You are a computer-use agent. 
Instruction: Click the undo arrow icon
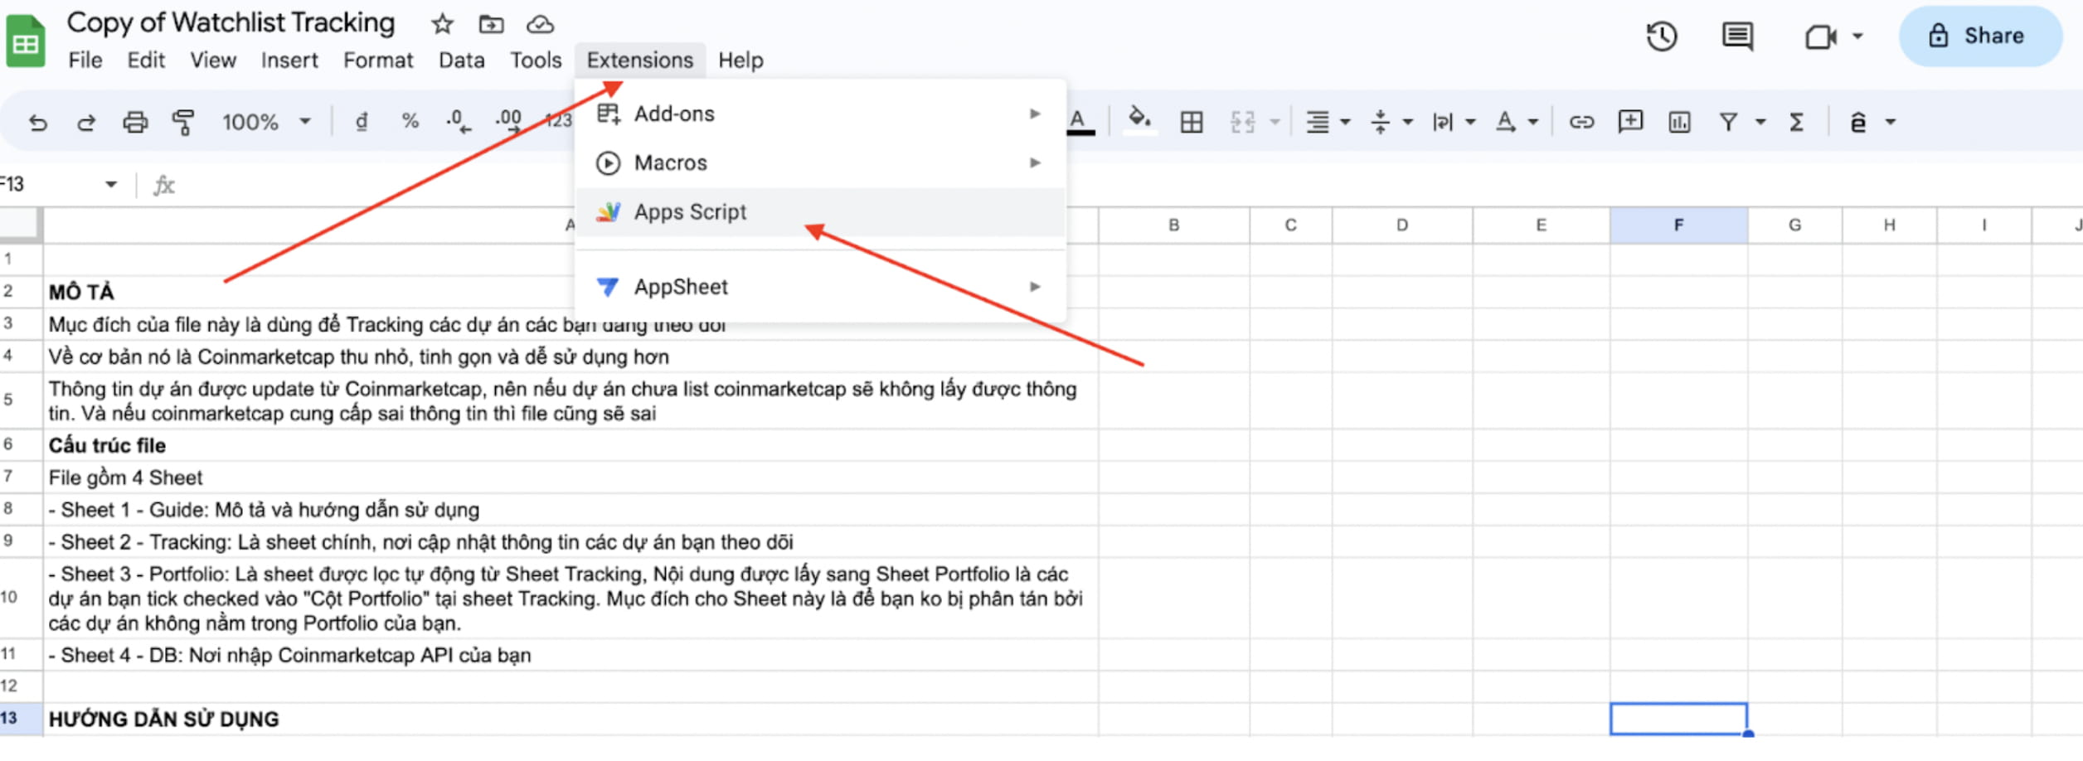click(x=37, y=123)
